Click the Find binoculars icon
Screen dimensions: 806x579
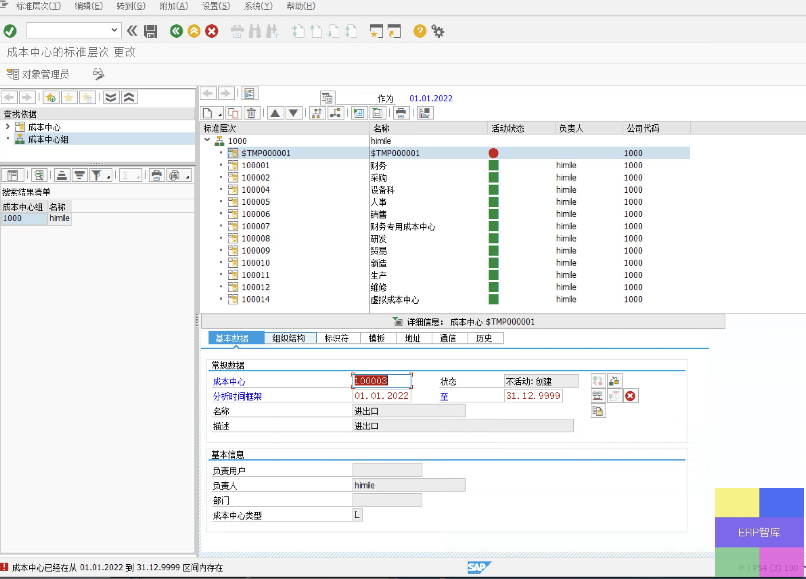click(x=255, y=31)
